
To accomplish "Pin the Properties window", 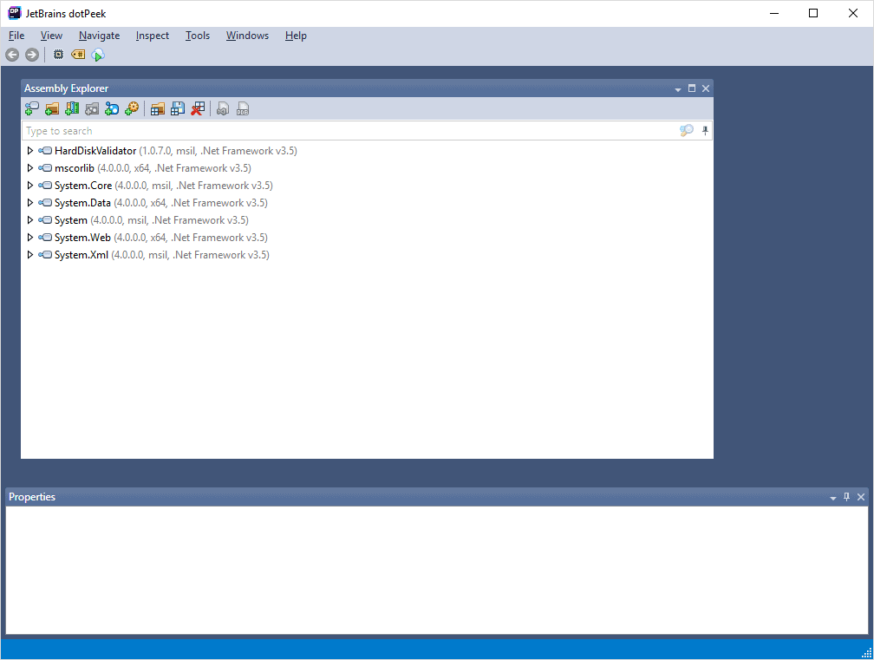I will point(846,497).
